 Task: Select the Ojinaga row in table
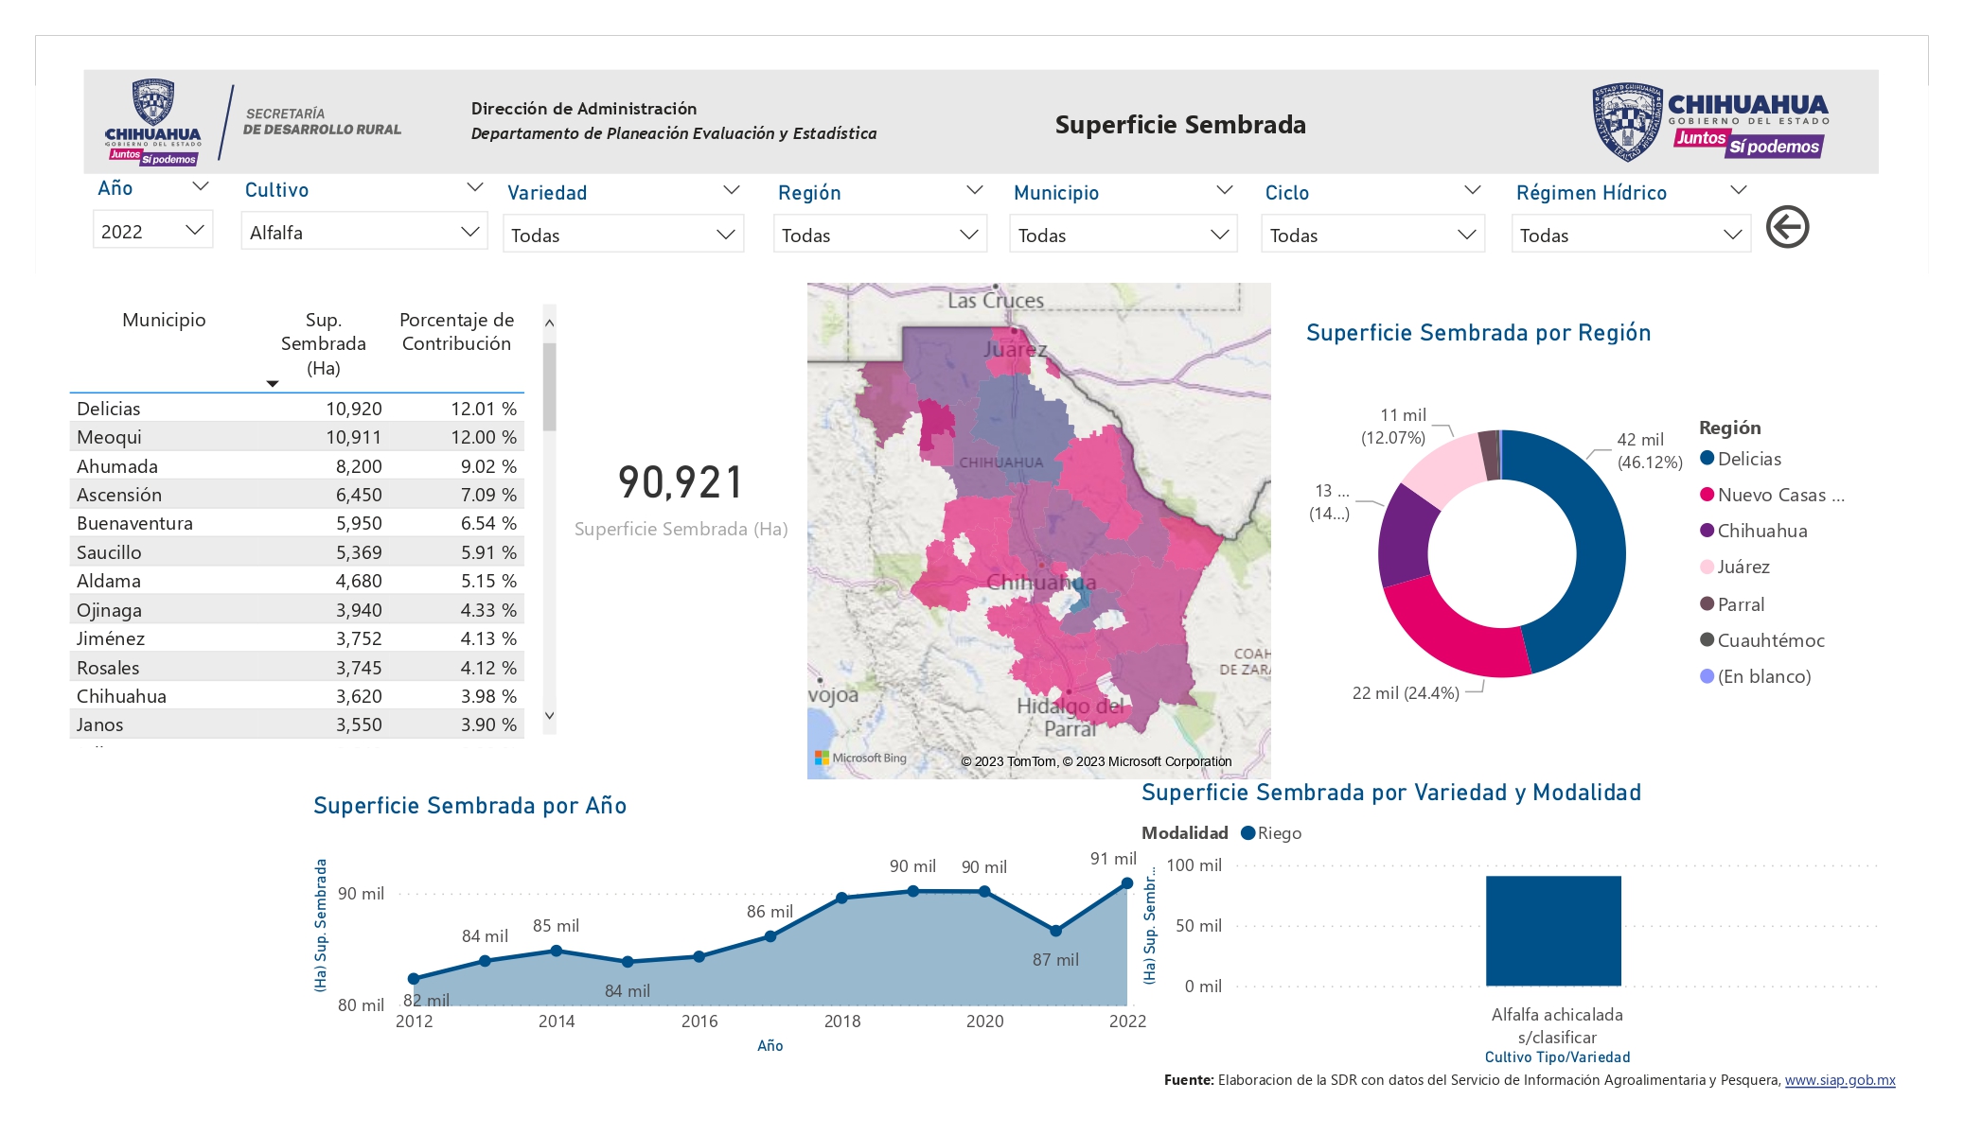(296, 610)
